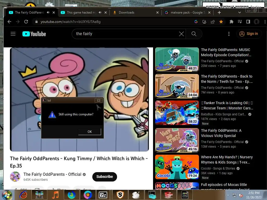Toggle the browser side panel
This screenshot has width=267, height=200.
pos(248,22)
